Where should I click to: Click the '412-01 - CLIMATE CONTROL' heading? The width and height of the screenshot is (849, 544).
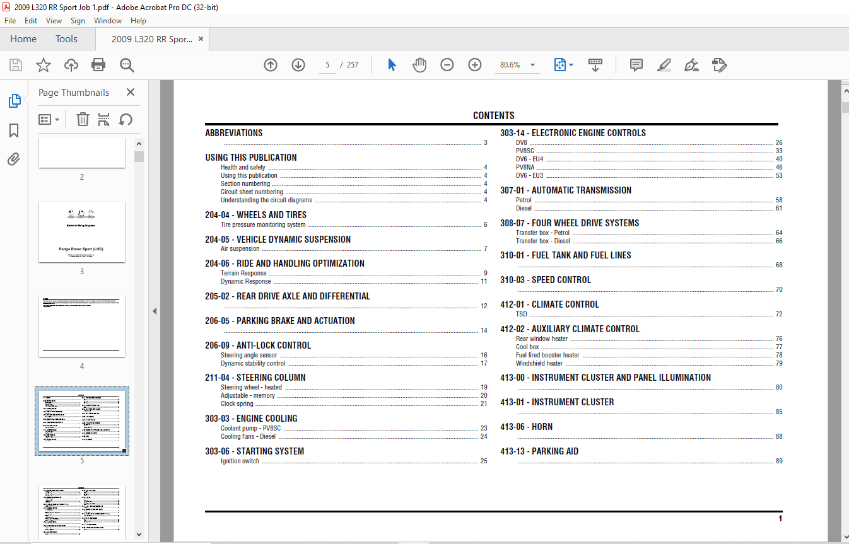(x=549, y=304)
